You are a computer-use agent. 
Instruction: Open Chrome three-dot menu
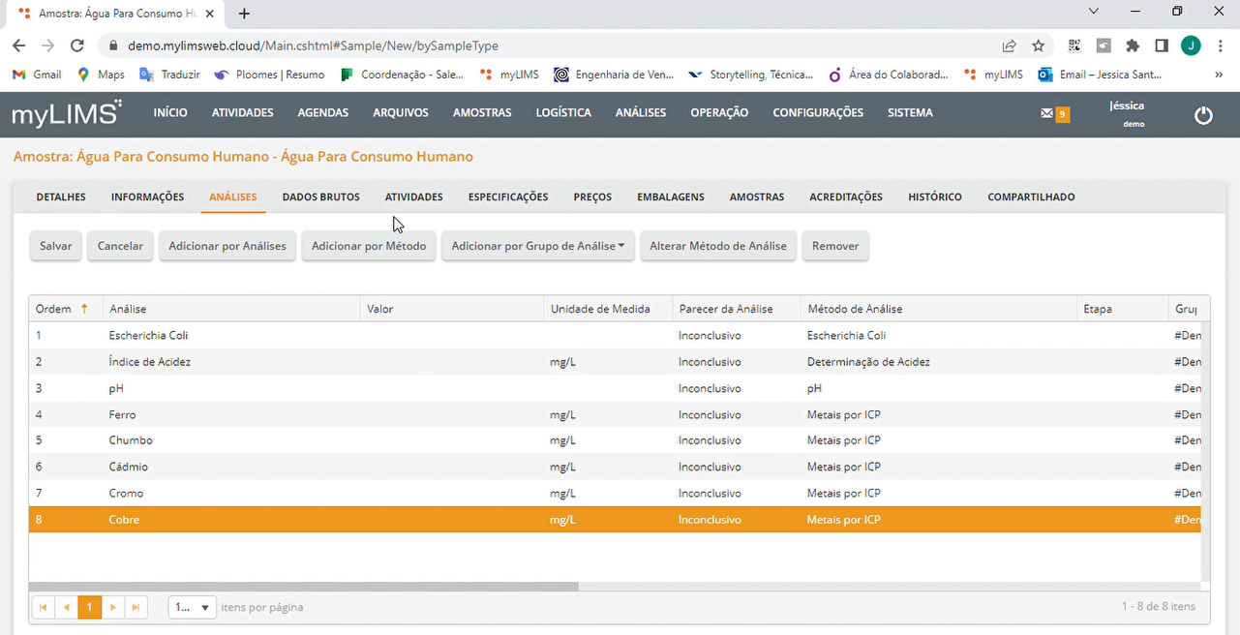tap(1219, 45)
